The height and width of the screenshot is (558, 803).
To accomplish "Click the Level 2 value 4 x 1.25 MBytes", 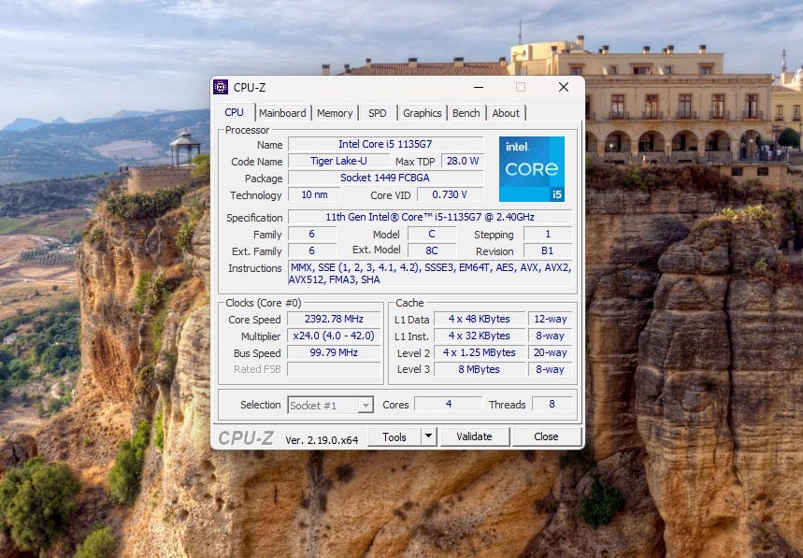I will coord(480,352).
